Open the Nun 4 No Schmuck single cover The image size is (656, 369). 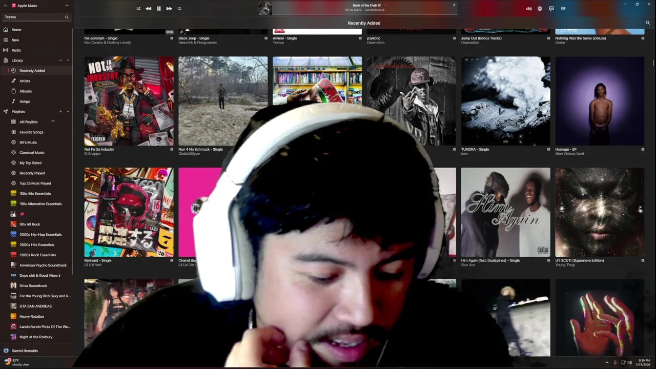coord(223,101)
